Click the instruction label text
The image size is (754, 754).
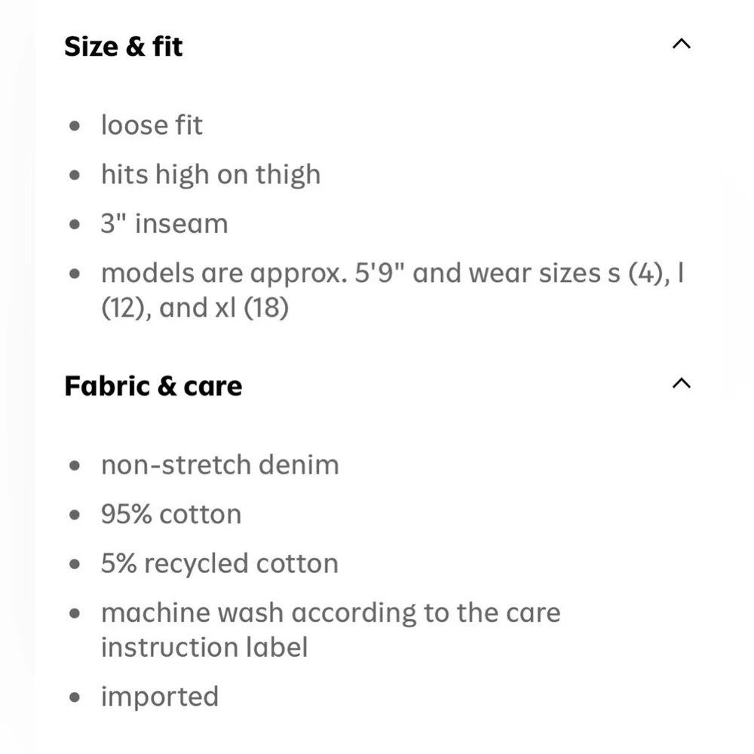pyautogui.click(x=204, y=647)
